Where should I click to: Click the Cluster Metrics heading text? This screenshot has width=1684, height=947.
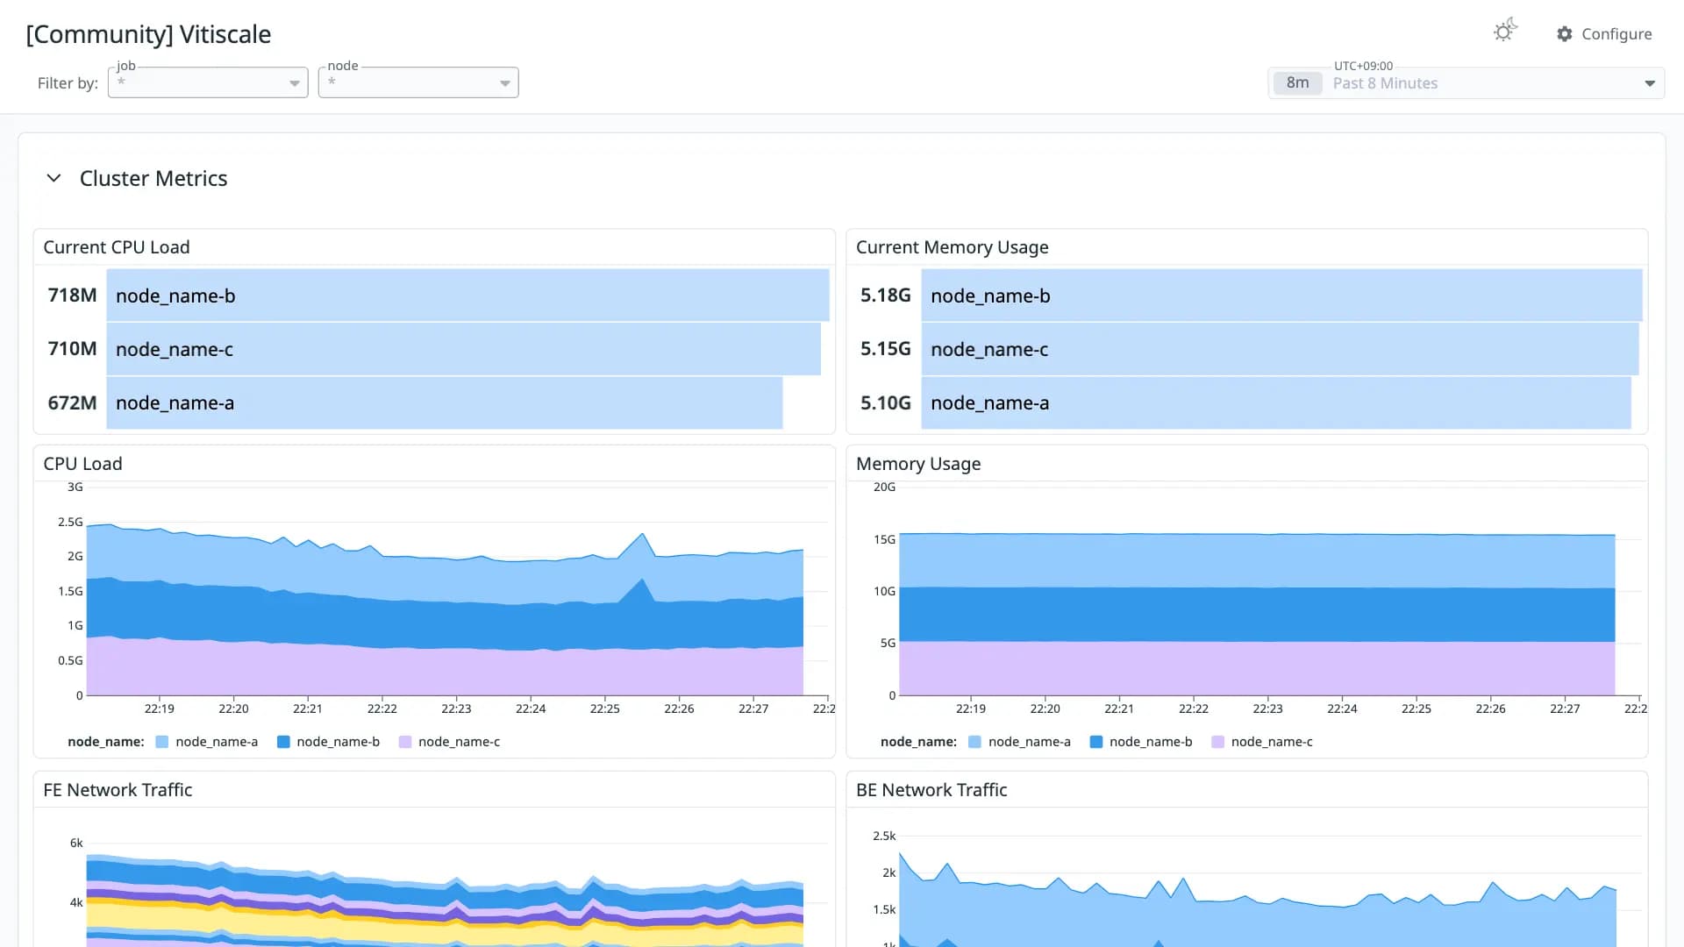point(153,179)
